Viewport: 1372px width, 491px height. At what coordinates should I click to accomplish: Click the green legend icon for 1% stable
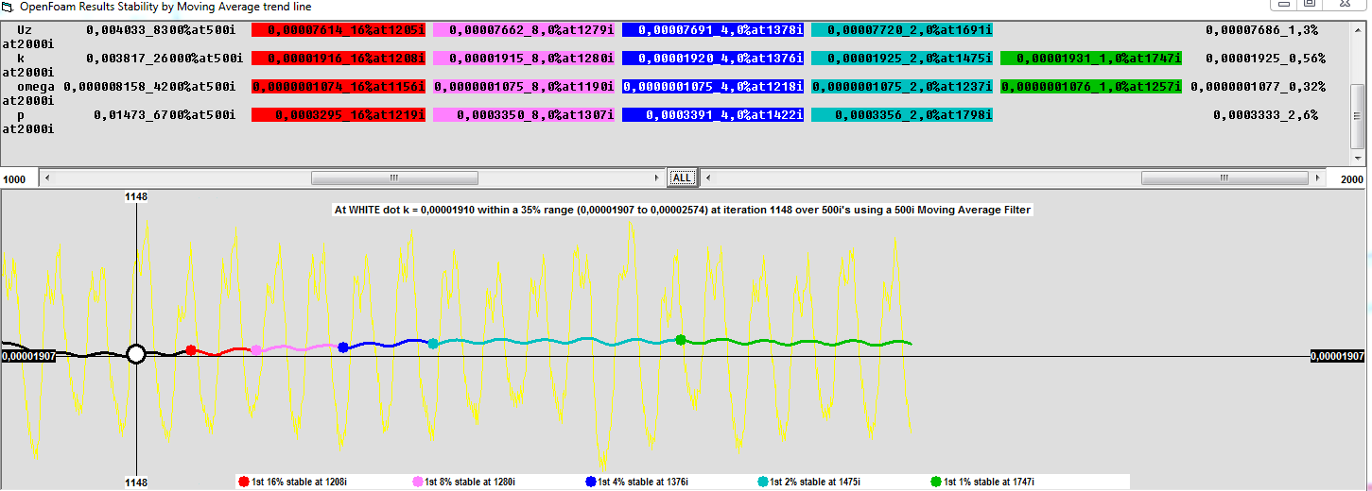click(x=936, y=482)
